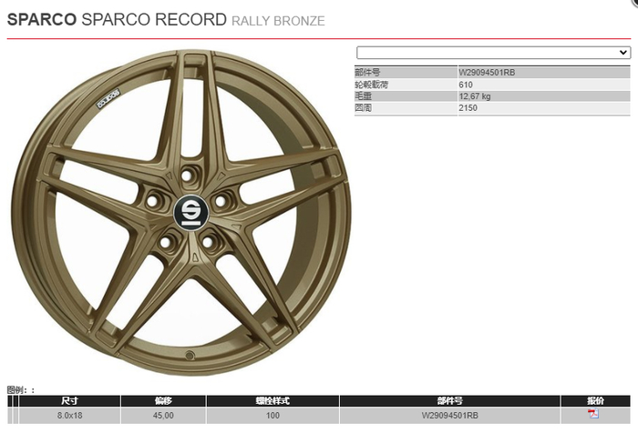Select the 8.0x18 size cell

(69, 416)
